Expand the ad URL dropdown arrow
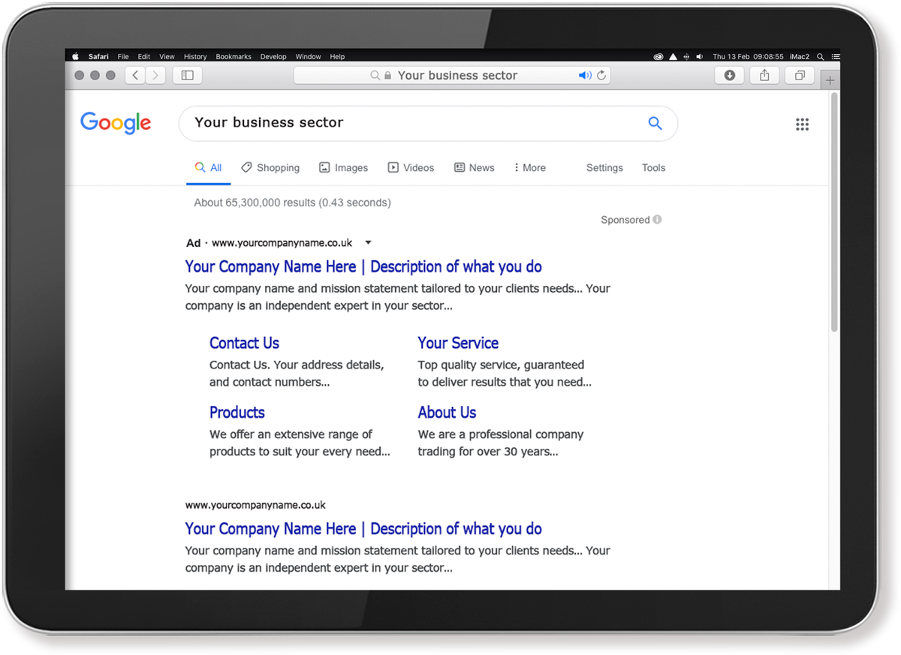This screenshot has height=655, width=901. point(368,242)
